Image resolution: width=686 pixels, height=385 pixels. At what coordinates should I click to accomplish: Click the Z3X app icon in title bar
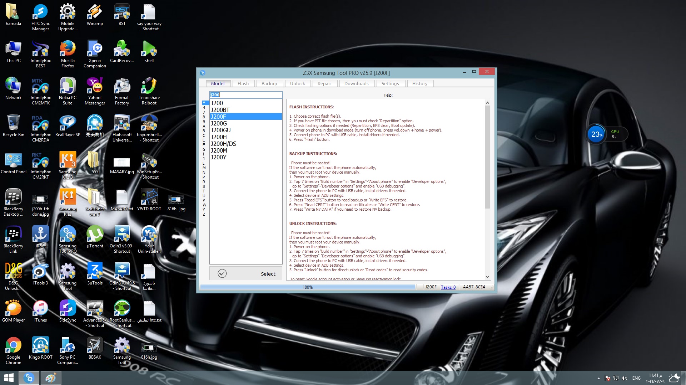203,73
